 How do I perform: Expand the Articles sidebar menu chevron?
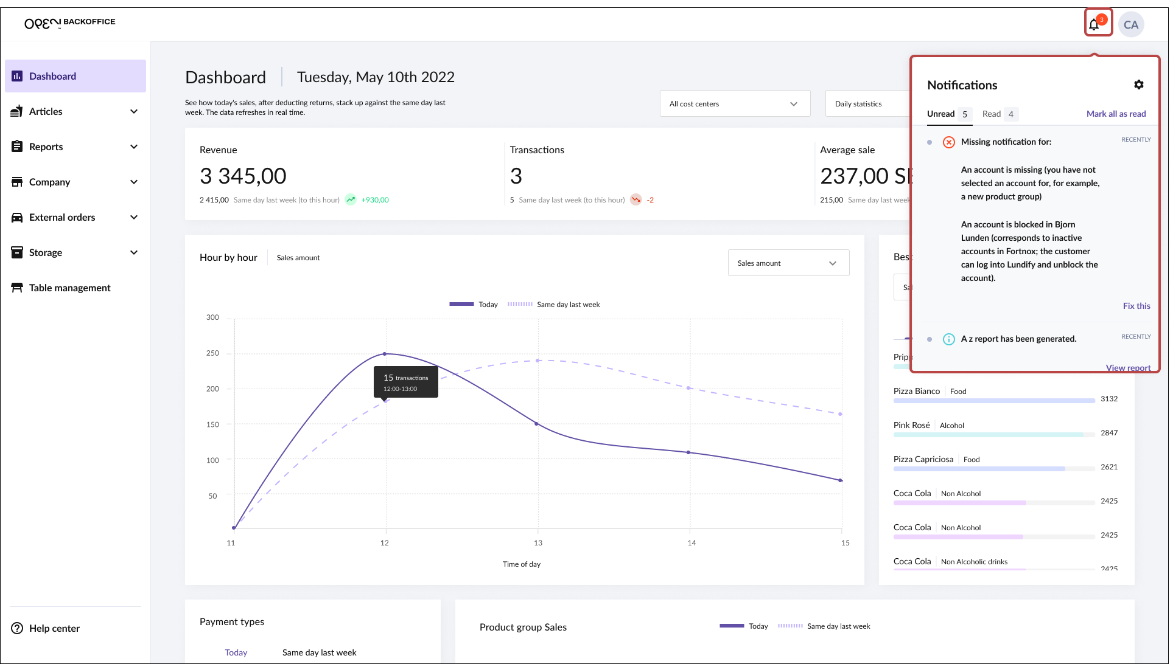[134, 111]
